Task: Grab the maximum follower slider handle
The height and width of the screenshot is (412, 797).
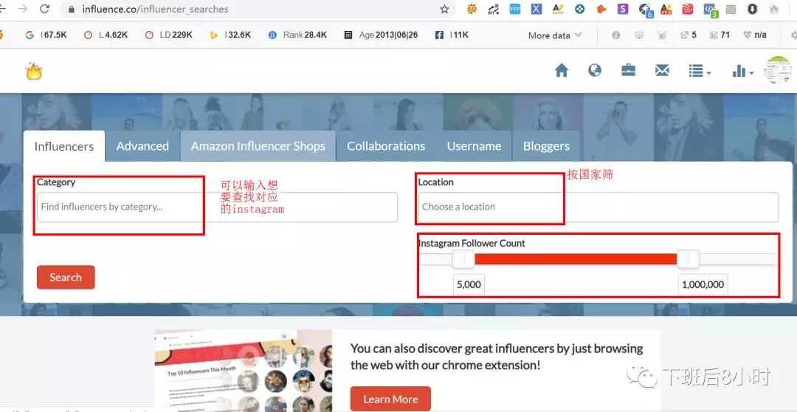Action: (689, 259)
